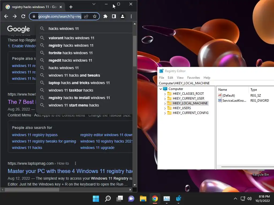
Task: Open the File menu in Registry Editor
Action: click(162, 78)
